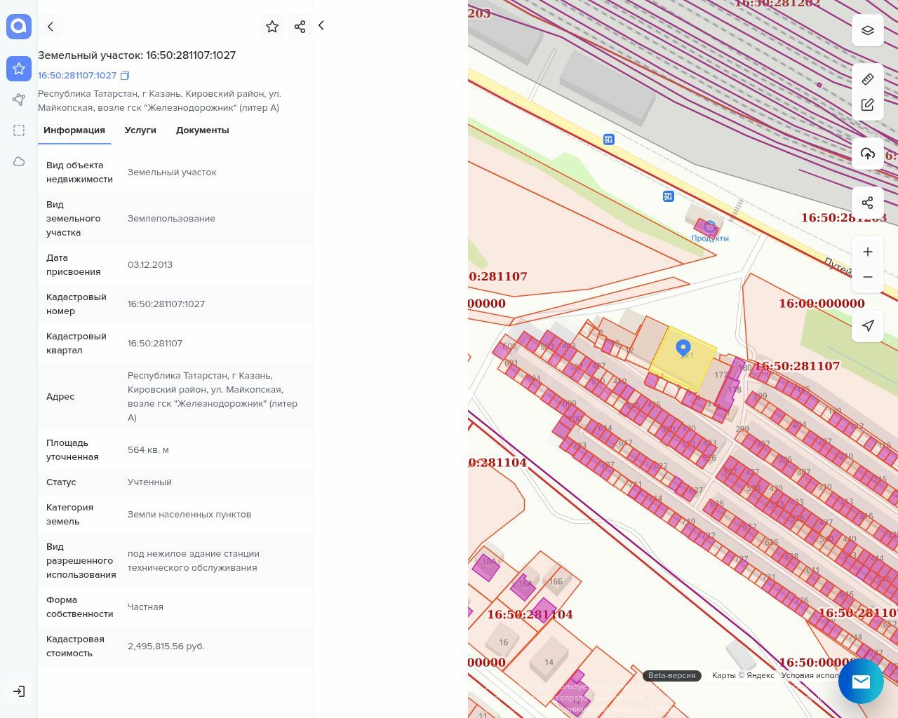Viewport: 898px width, 718px height.
Task: Add parcel to favorites with star icon
Action: click(x=272, y=27)
